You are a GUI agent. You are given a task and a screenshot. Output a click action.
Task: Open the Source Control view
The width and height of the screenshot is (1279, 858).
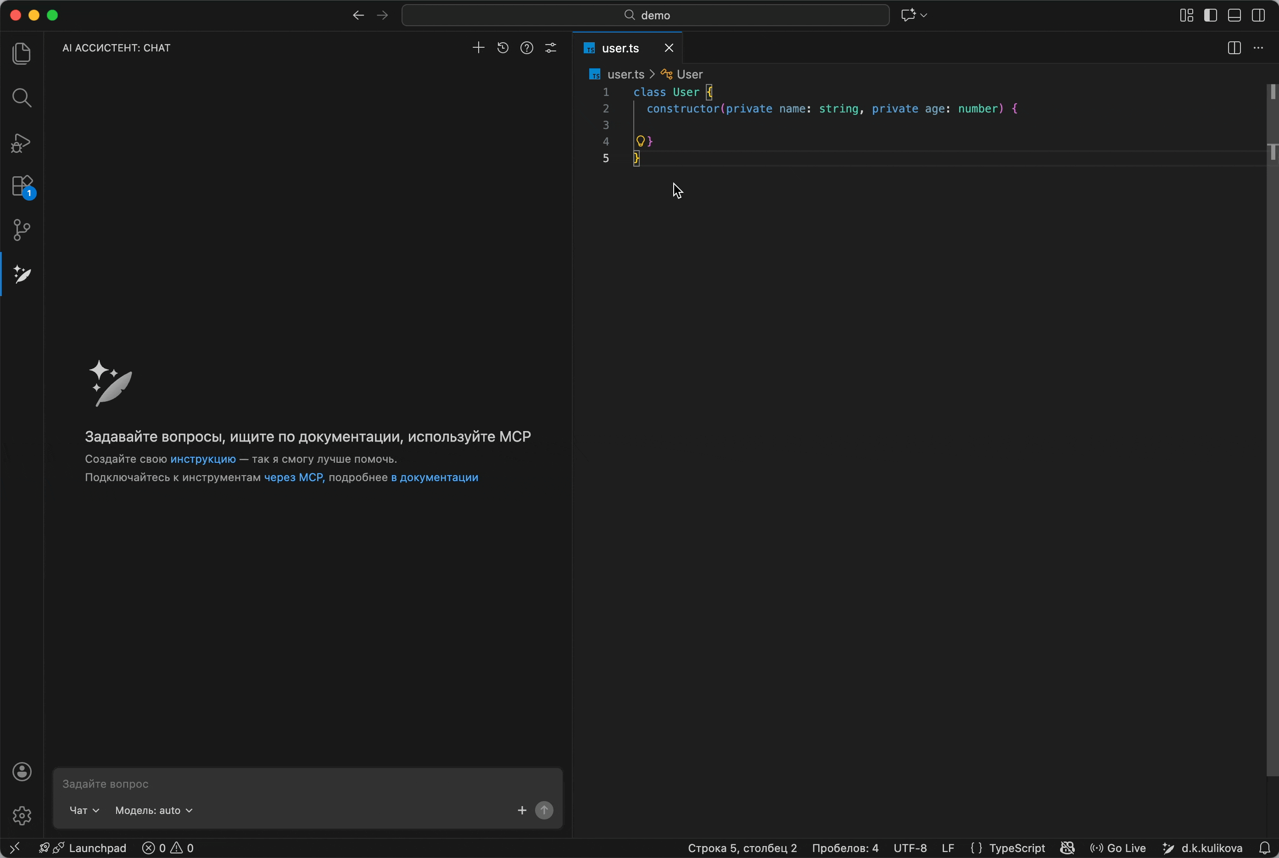pyautogui.click(x=22, y=230)
